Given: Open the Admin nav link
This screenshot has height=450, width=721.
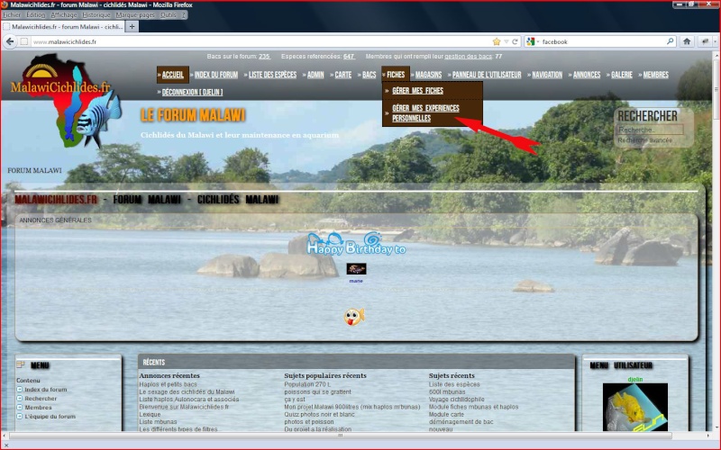Looking at the screenshot, I should tap(315, 75).
